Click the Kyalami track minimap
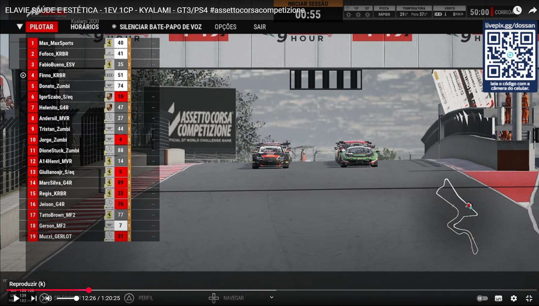 pos(457,216)
